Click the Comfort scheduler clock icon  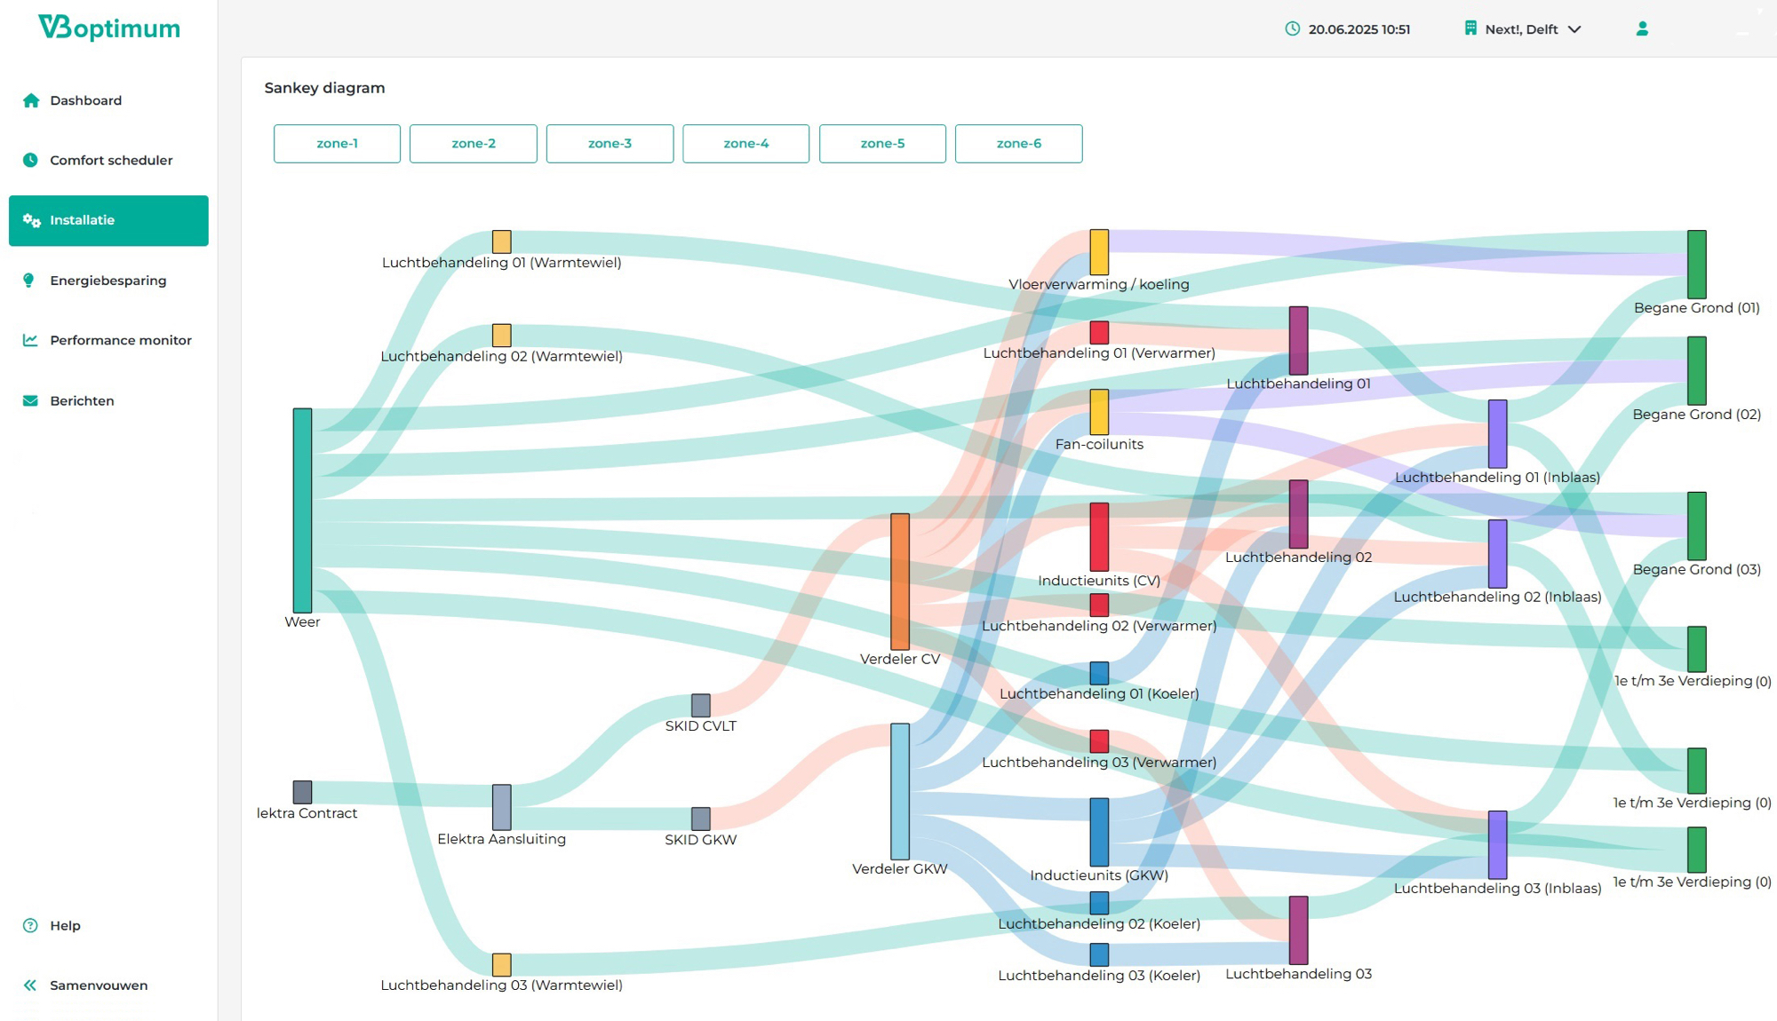(x=30, y=160)
